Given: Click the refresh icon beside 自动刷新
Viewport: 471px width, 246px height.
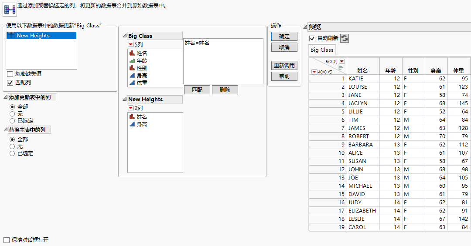Looking at the screenshot, I should click(x=345, y=38).
